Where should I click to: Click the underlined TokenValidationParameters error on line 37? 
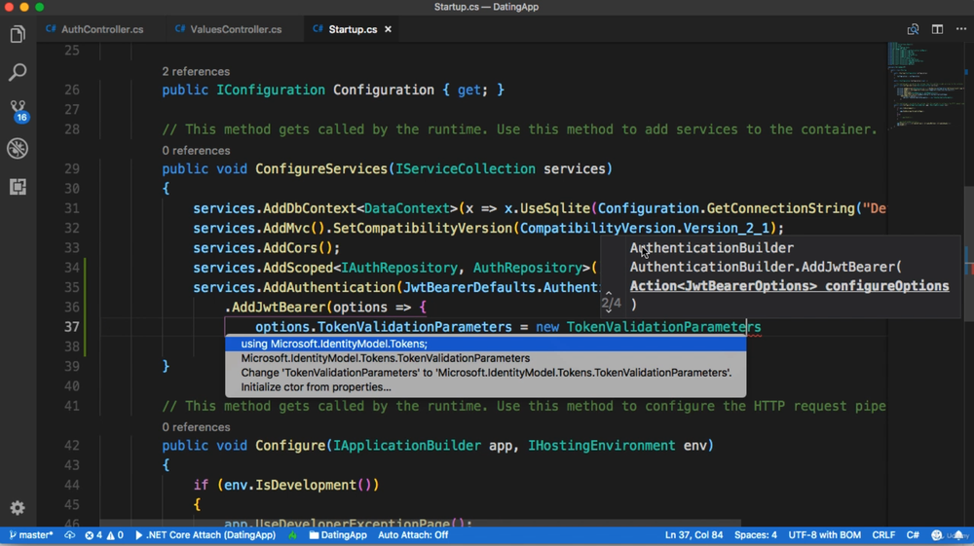663,327
